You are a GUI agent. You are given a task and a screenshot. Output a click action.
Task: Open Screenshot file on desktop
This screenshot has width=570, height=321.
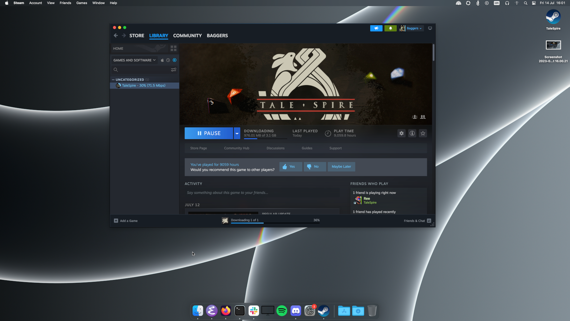(x=553, y=51)
